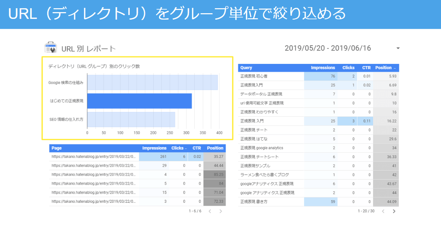Open the date range dropdown arrow
Image resolution: width=441 pixels, height=227 pixels.
[398, 48]
